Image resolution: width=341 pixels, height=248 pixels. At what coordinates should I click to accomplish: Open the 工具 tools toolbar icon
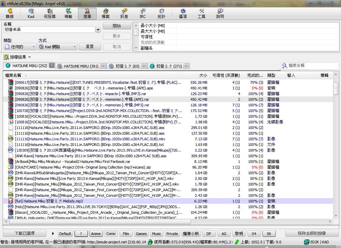click(201, 14)
